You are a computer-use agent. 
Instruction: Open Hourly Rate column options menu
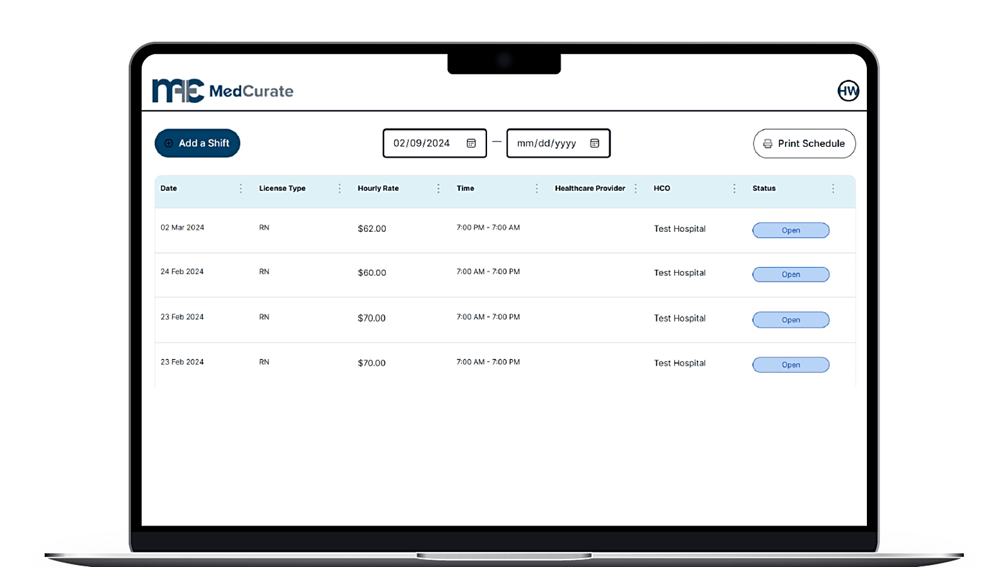pyautogui.click(x=438, y=188)
